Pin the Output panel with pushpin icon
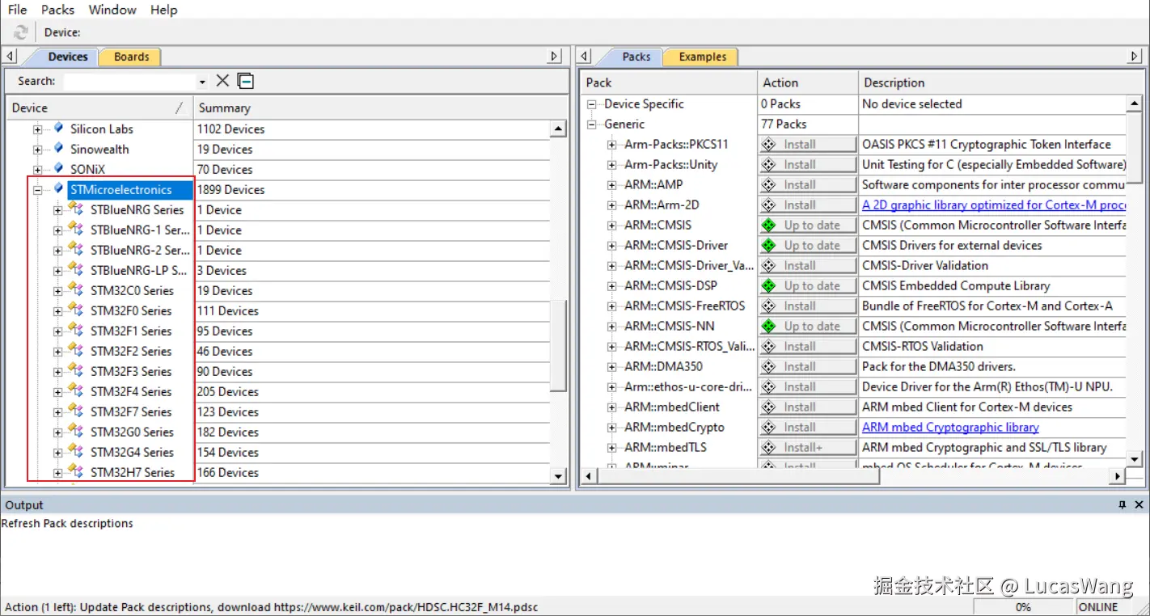This screenshot has height=616, width=1150. pyautogui.click(x=1122, y=504)
